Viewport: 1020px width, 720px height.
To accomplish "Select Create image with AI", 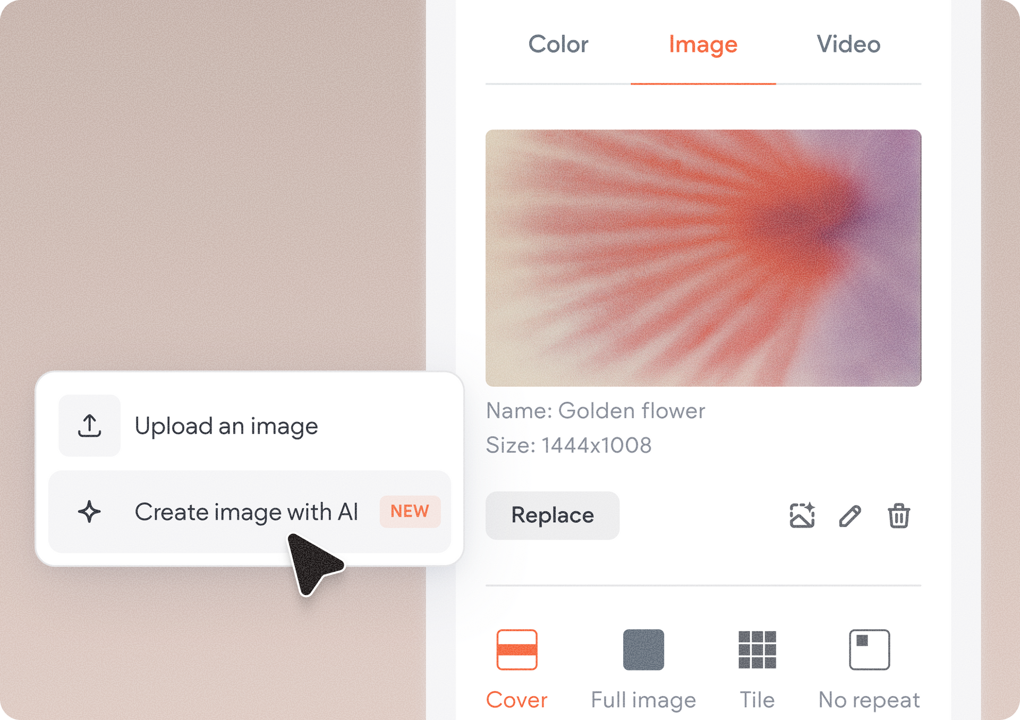I will click(250, 512).
